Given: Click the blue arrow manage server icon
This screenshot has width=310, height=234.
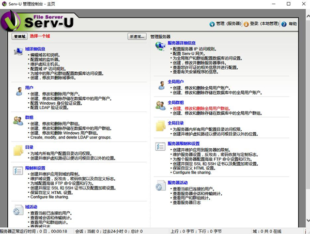Looking at the screenshot, I should [212, 24].
